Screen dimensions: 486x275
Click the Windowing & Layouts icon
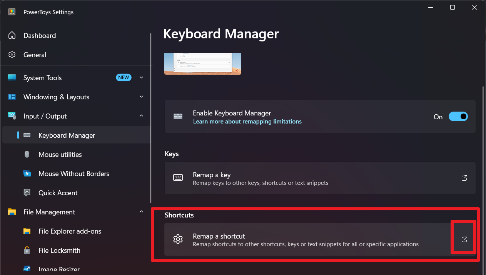tap(12, 97)
